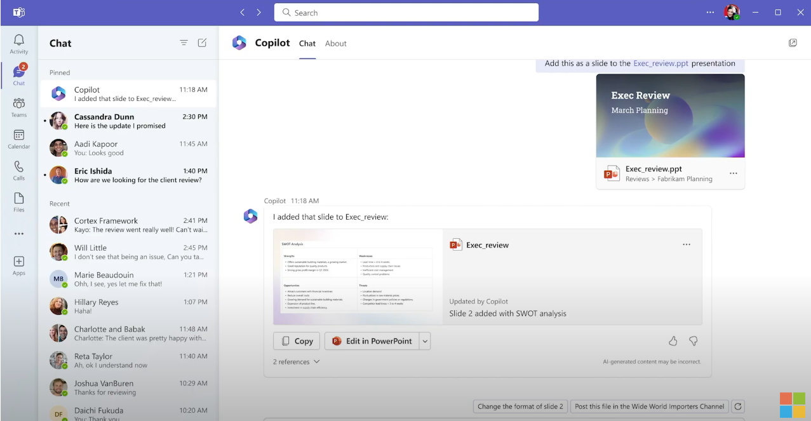Switch to the Chat tab
811x421 pixels.
pos(307,43)
